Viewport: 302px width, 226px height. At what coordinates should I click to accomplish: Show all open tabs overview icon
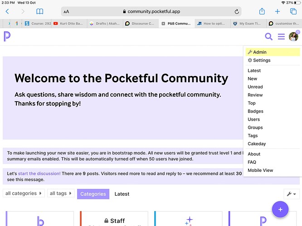point(293,11)
